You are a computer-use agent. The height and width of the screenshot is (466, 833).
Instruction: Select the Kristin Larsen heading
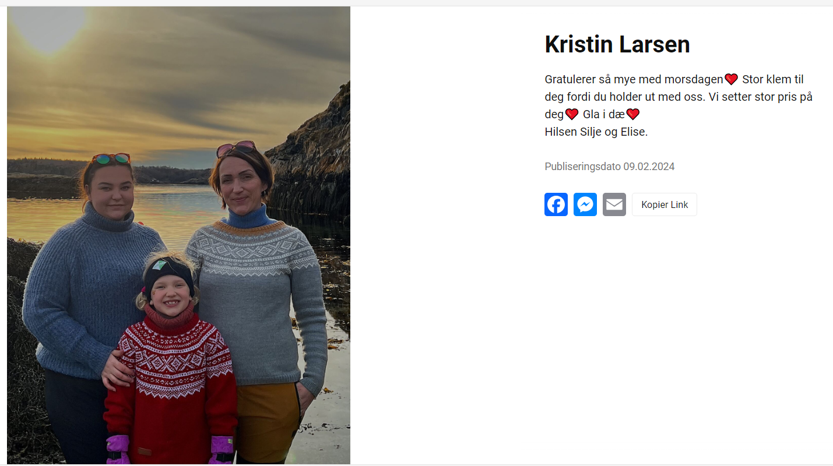tap(617, 44)
